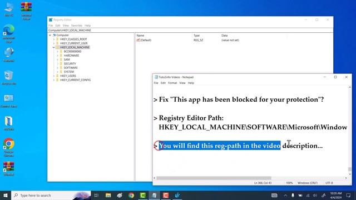Open File Explorer from the taskbar
This screenshot has height=200, width=356.
pyautogui.click(x=108, y=195)
